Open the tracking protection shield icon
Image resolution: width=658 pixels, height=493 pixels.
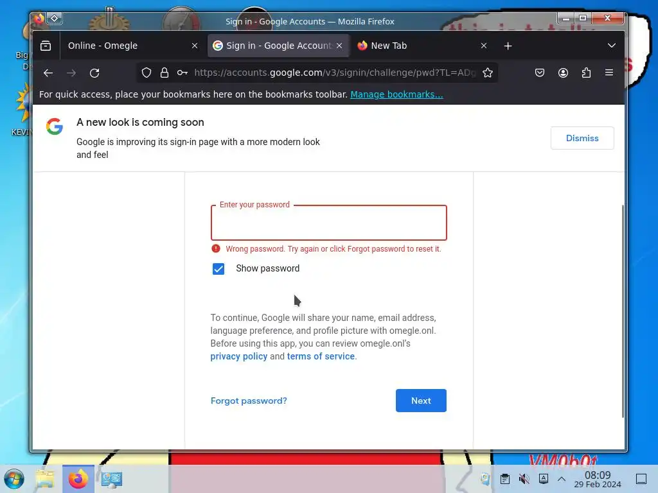[146, 73]
